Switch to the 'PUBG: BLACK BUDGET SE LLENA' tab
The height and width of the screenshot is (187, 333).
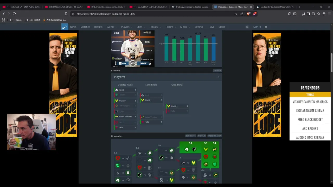click(x=64, y=7)
